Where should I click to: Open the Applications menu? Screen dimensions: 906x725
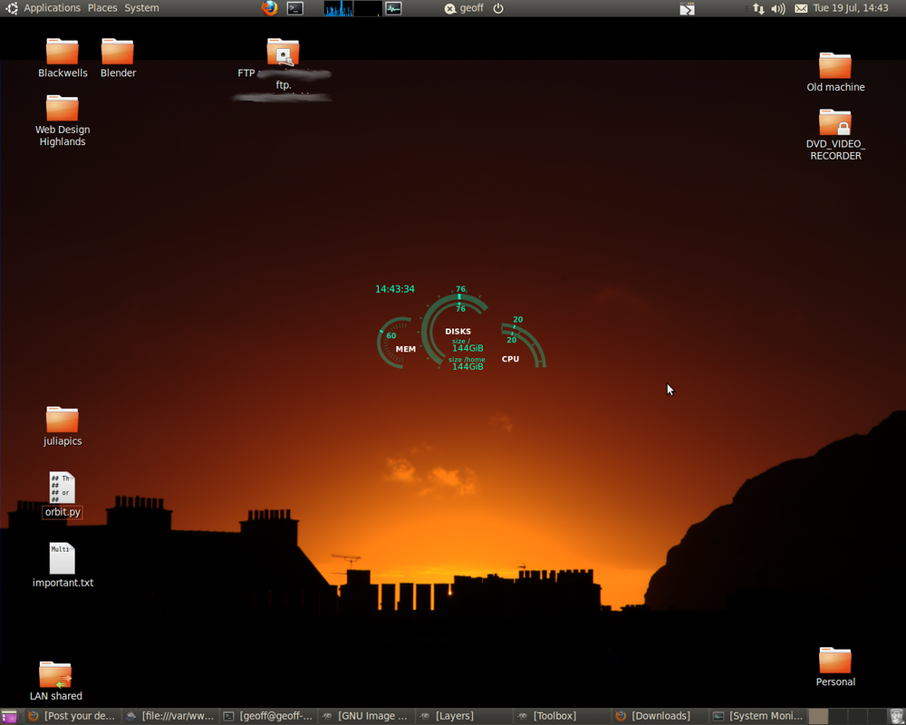pos(52,8)
